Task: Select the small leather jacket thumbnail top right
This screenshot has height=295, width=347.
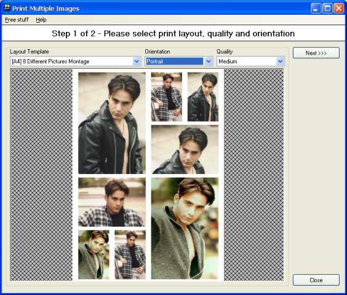Action: click(203, 96)
